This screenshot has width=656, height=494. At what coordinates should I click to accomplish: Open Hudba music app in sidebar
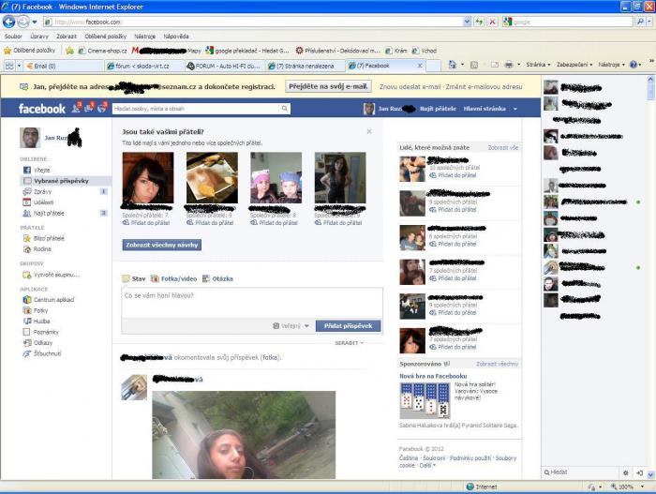41,321
